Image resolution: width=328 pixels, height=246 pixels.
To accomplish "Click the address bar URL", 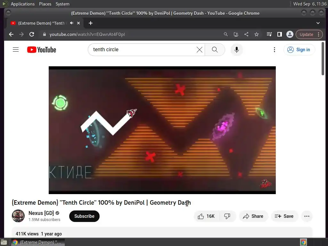I will click(x=87, y=34).
